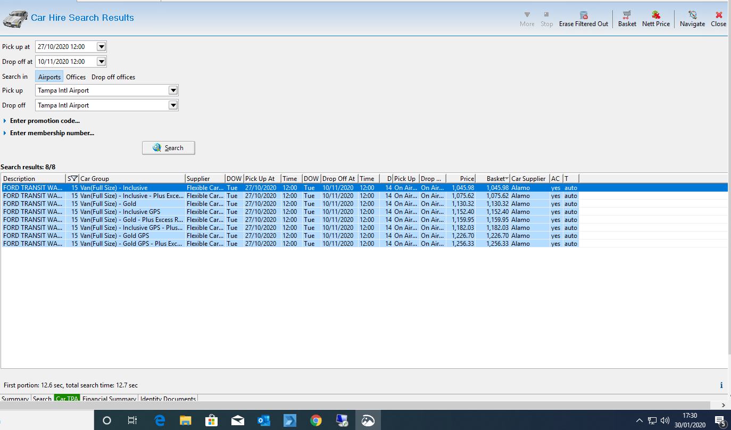Open the Financial Summary tab
Viewport: 731px width, 430px height.
coord(110,399)
